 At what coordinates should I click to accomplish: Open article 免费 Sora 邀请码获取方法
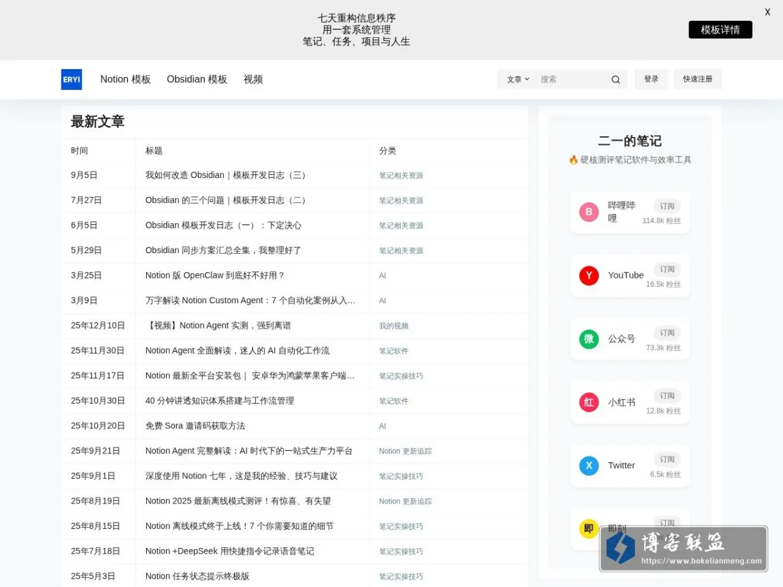[x=195, y=426]
